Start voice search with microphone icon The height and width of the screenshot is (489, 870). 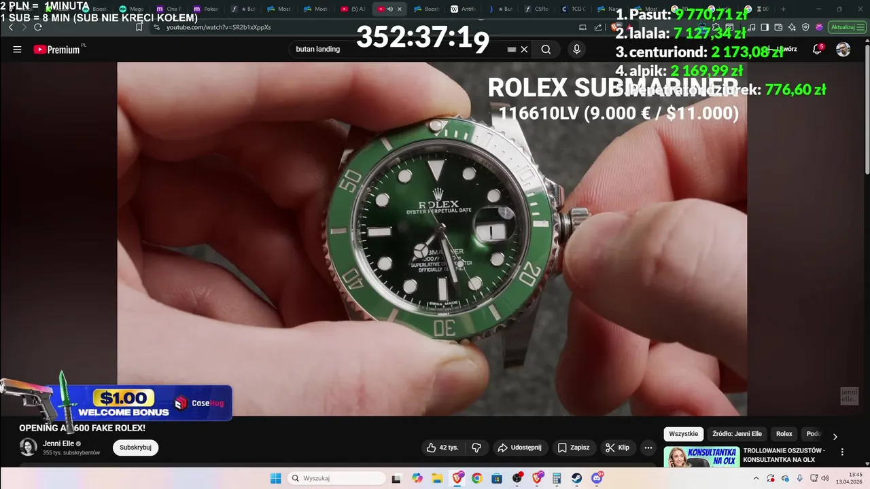tap(576, 49)
